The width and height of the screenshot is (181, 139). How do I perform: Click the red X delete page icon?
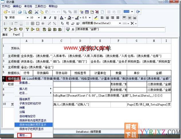point(97,12)
